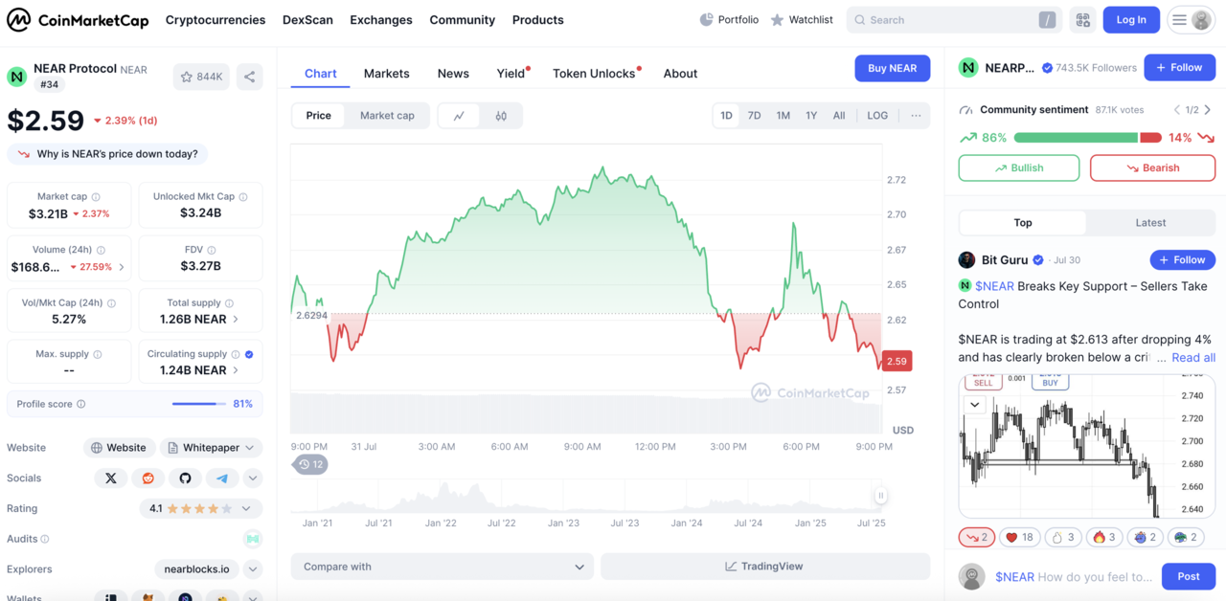Expand the Rating 4.1 dropdown
The height and width of the screenshot is (601, 1226).
pos(246,509)
